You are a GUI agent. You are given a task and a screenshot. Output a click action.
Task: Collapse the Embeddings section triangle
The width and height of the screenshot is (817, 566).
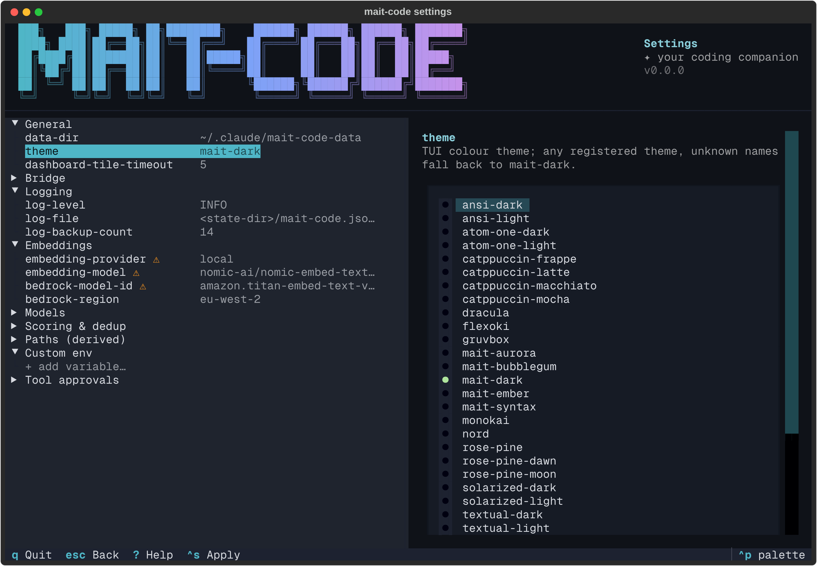pos(15,244)
